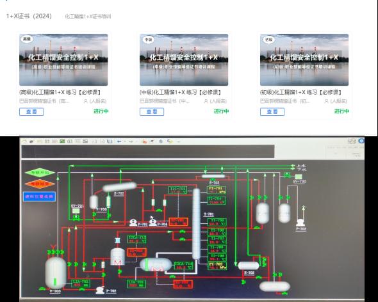This screenshot has height=302, width=378.
Task: Open the 初级 course thumbnail image
Action: (304, 60)
